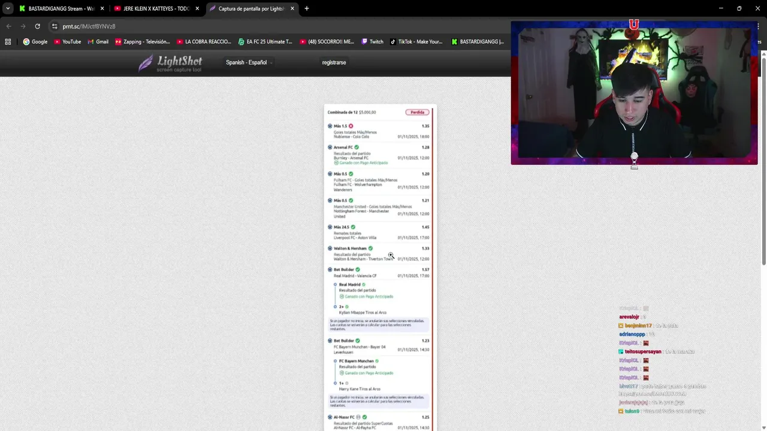Open the apps grid in bookmarks bar
This screenshot has height=431, width=767.
pos(8,42)
